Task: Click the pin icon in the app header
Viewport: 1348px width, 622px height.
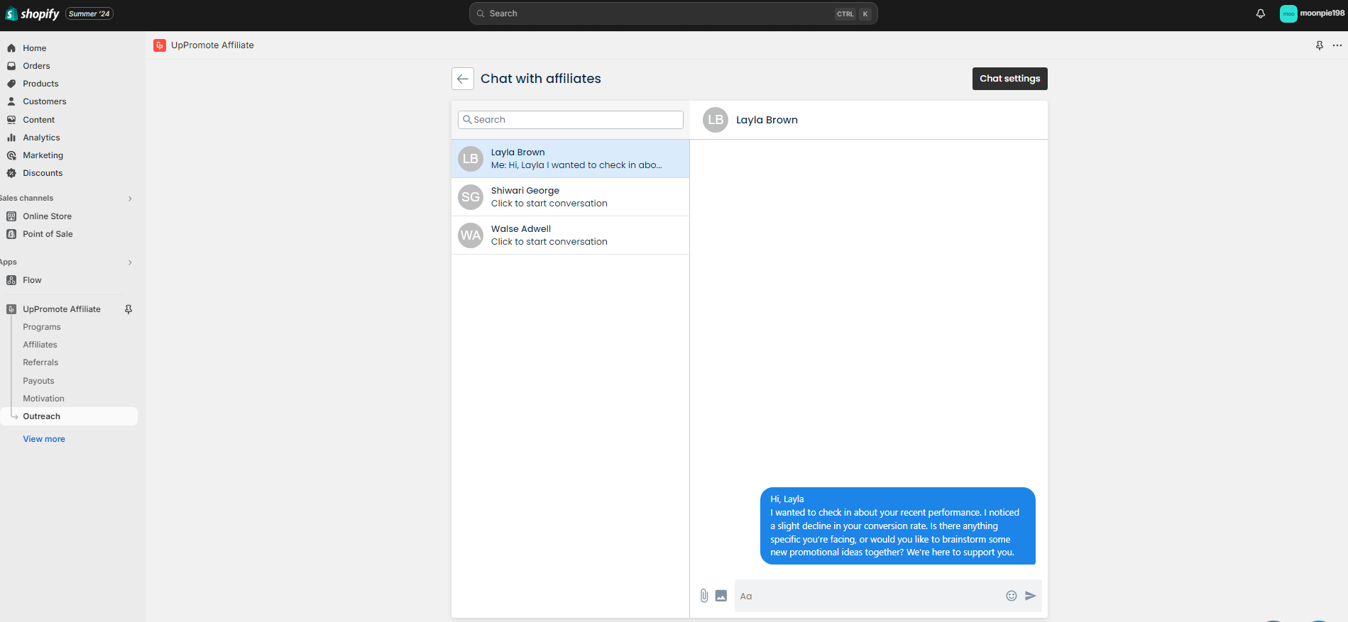Action: 1319,45
